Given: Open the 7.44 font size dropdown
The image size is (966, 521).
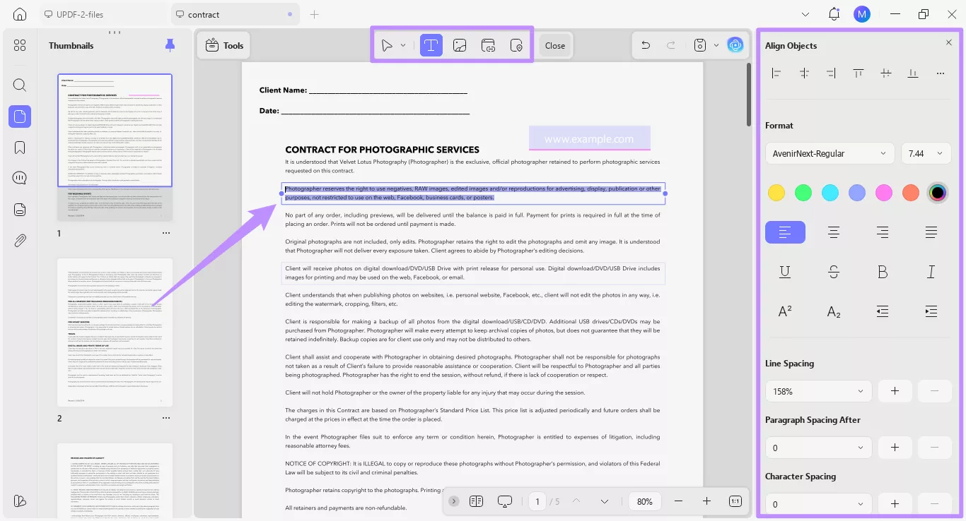Looking at the screenshot, I should (x=926, y=153).
